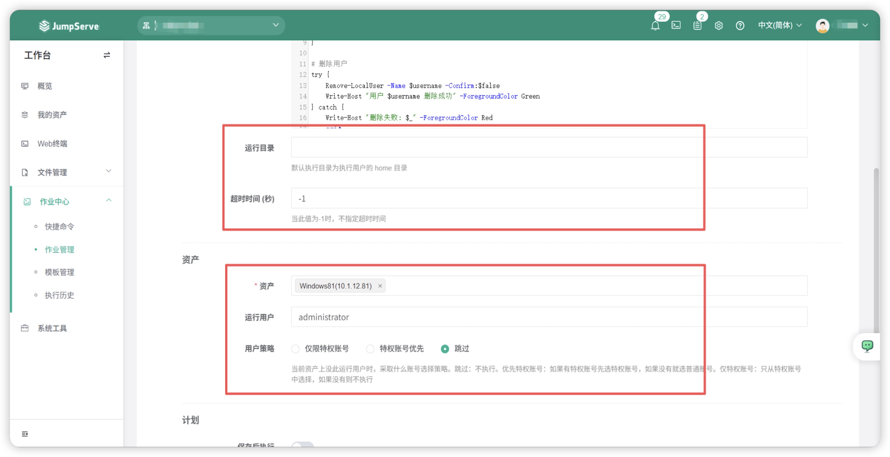The image size is (890, 457).
Task: Open 执行历史 in sidebar
Action: 60,295
